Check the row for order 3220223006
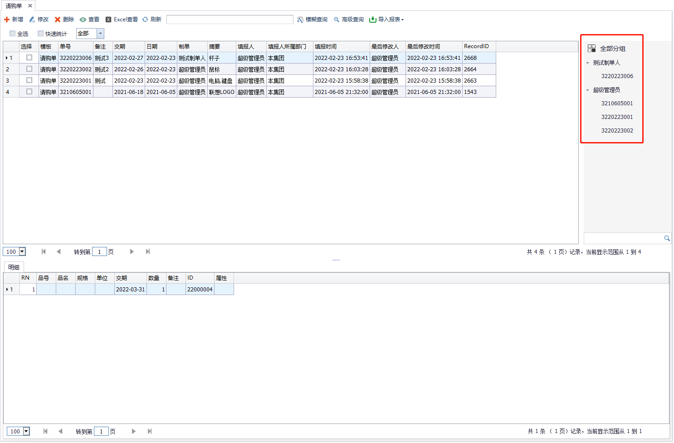The image size is (674, 443). (x=29, y=58)
